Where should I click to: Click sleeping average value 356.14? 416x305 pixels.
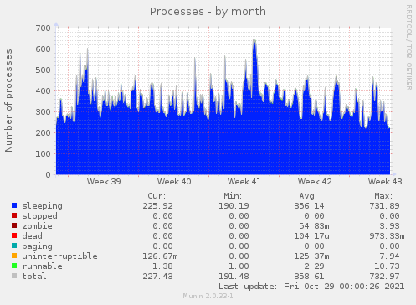(309, 206)
